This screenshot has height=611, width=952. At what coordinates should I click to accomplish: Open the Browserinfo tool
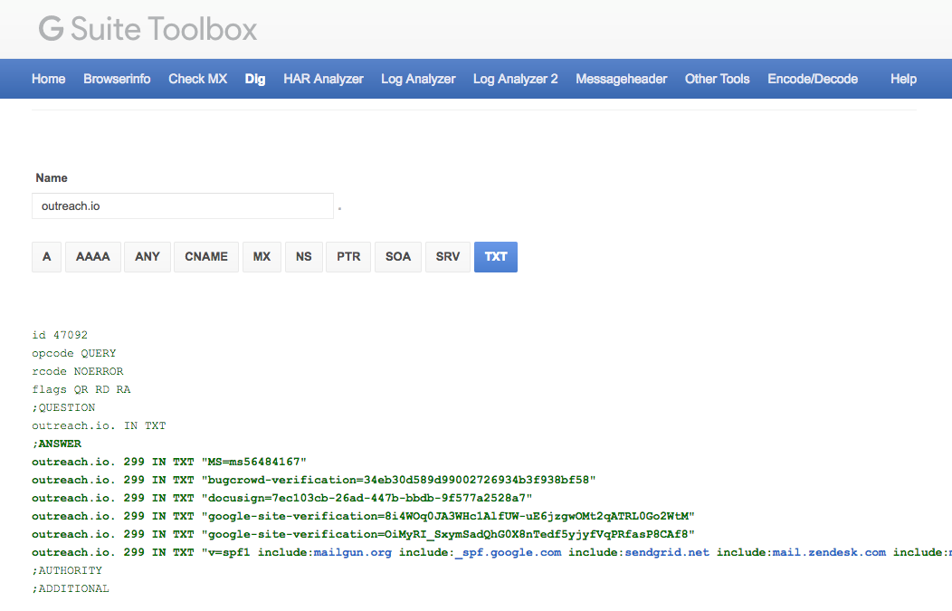[x=117, y=79]
